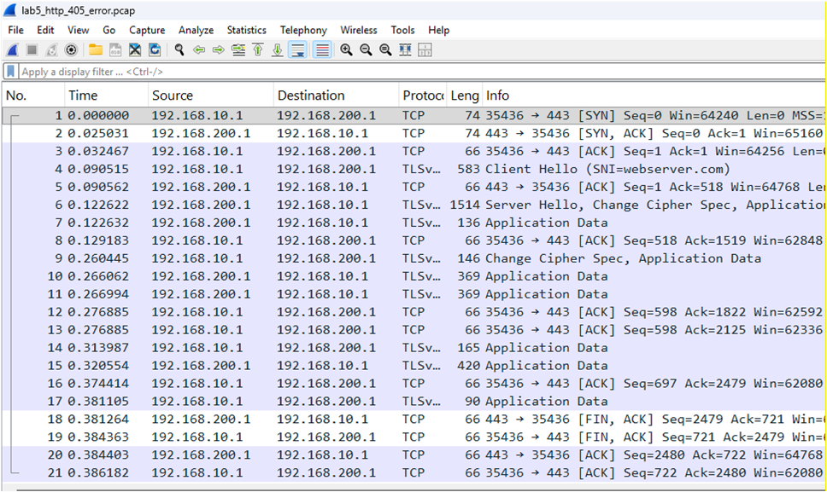This screenshot has height=492, width=827.
Task: Click the find packet magnifier icon
Action: (x=179, y=50)
